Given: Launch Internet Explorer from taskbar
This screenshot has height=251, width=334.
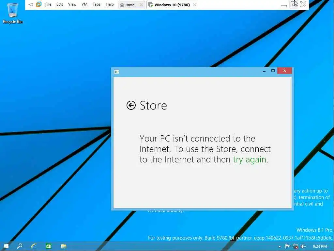Looking at the screenshot, I should click(x=34, y=246).
